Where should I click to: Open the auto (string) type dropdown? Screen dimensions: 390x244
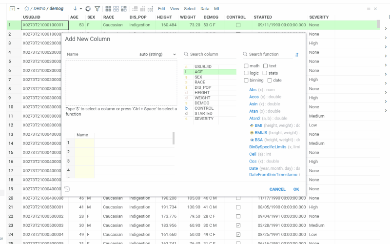click(x=157, y=54)
